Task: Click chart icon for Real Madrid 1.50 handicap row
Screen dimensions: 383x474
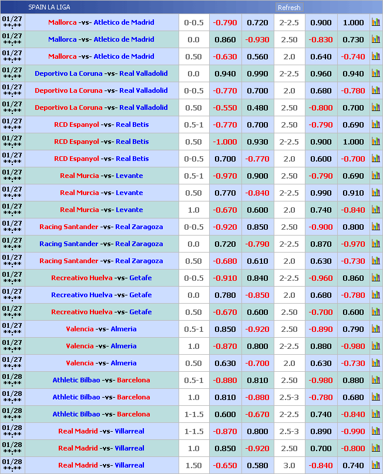Action: [x=375, y=465]
